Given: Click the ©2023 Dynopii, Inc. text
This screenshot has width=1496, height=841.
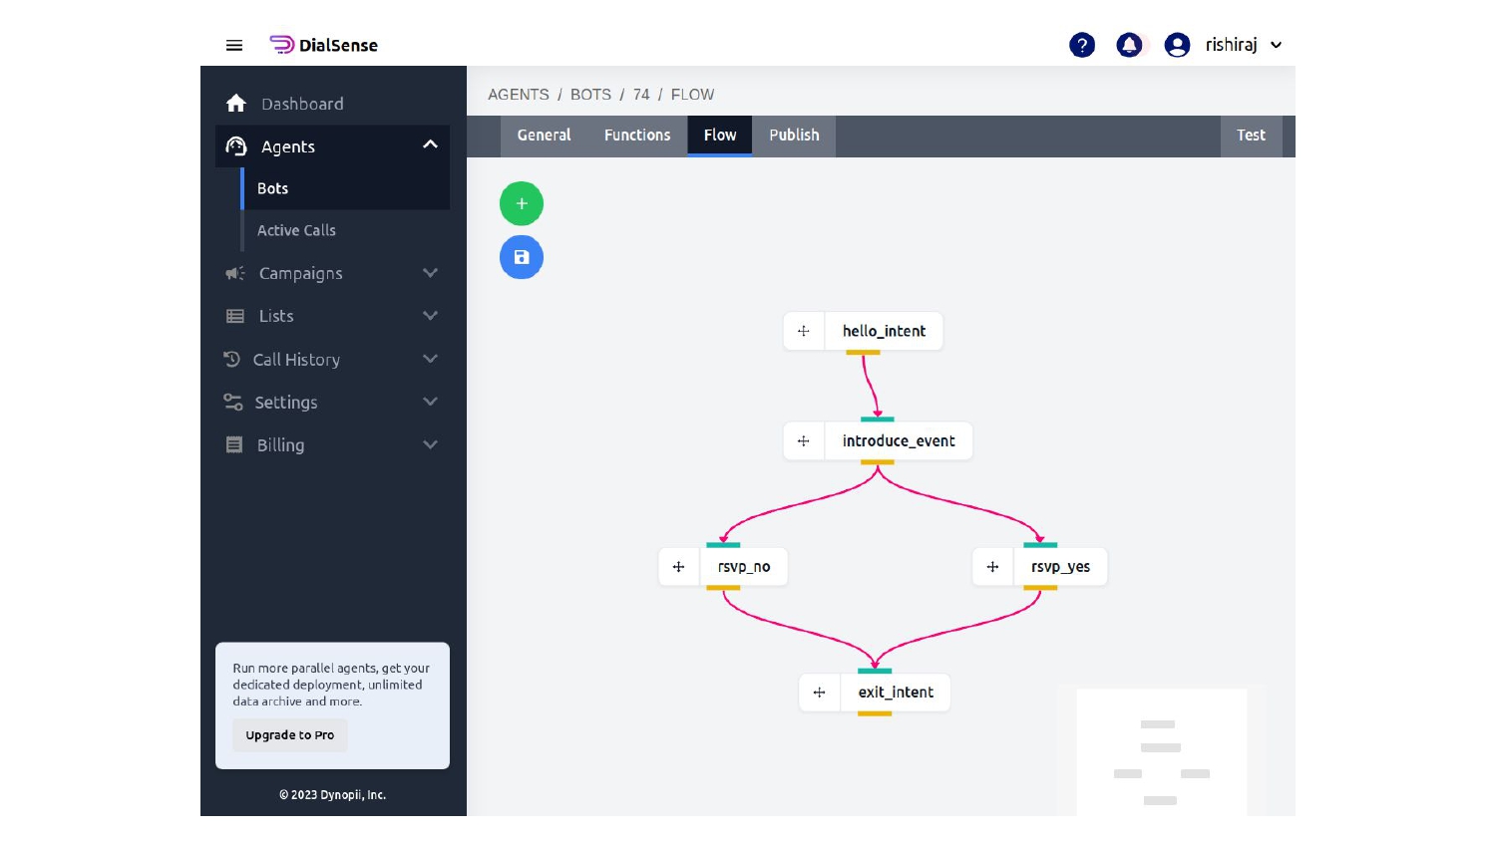Looking at the screenshot, I should pyautogui.click(x=332, y=795).
